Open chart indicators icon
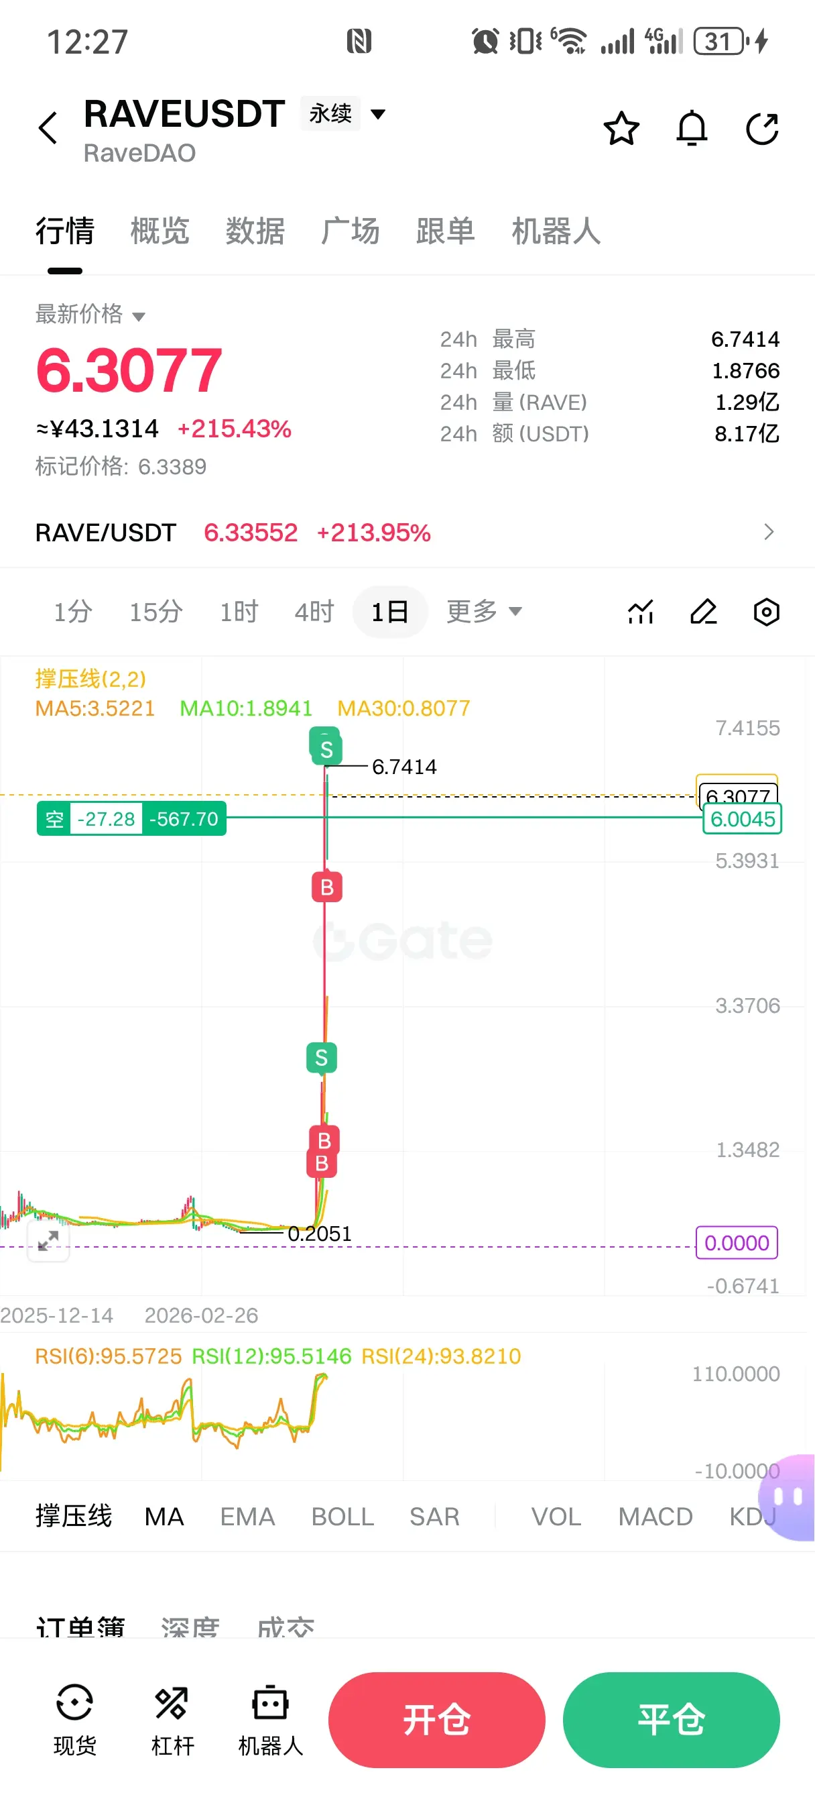815x1803 pixels. 640,612
